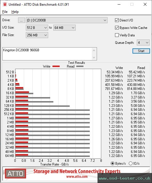Screen dimensions: 152x183
Task: Click the 128 KB row label
Action: (9, 105)
